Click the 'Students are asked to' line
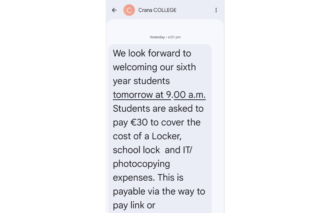Image resolution: width=330 pixels, height=213 pixels. 158,108
